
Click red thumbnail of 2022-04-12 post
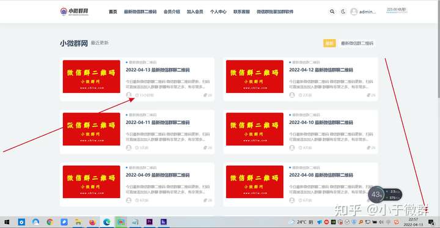coord(254,76)
